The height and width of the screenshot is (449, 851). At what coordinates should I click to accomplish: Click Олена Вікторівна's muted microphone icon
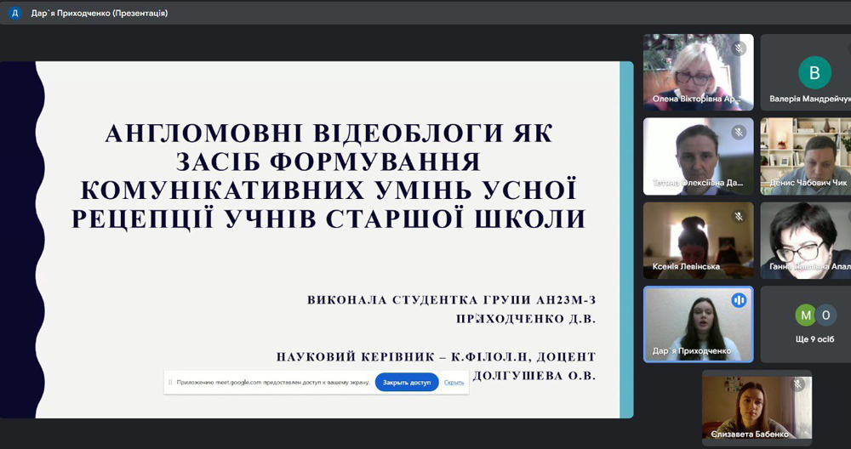739,48
